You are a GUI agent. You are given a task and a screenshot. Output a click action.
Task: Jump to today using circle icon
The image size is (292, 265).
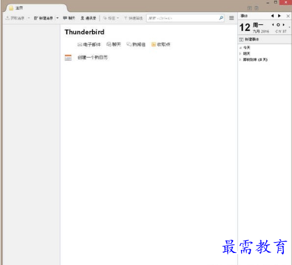click(x=278, y=25)
